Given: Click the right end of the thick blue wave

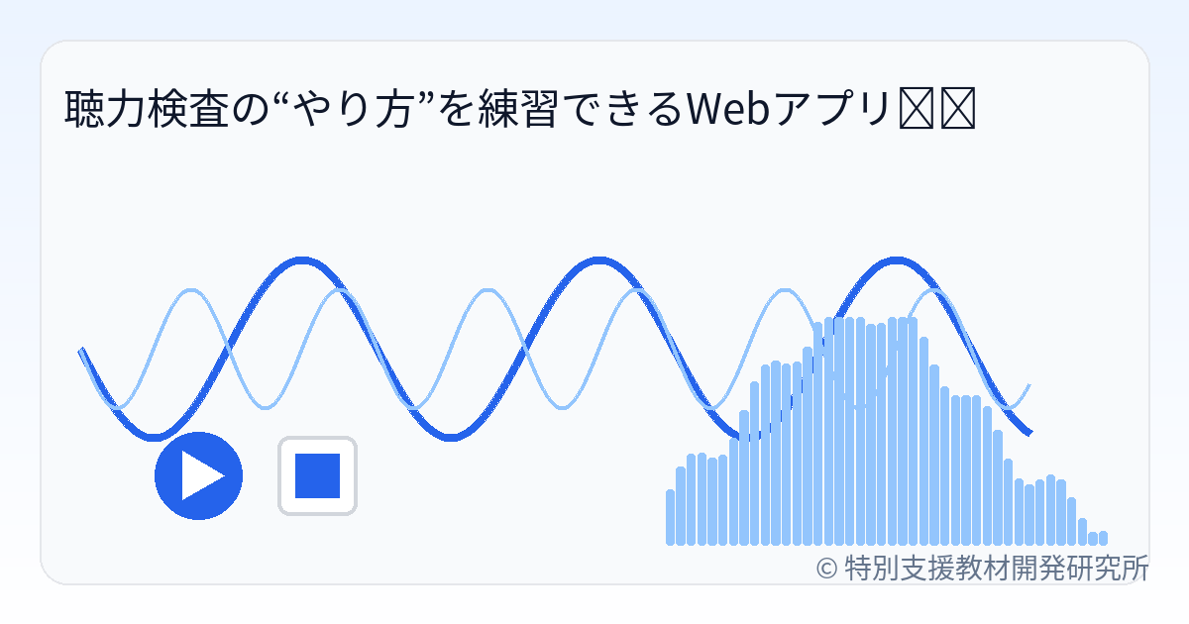Looking at the screenshot, I should 1028,432.
